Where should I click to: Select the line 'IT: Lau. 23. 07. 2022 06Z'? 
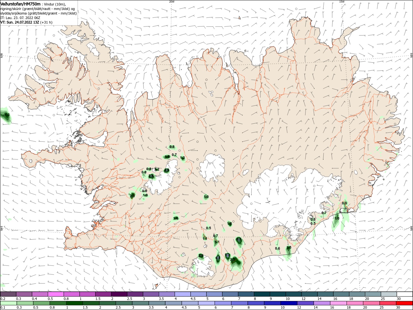point(20,18)
